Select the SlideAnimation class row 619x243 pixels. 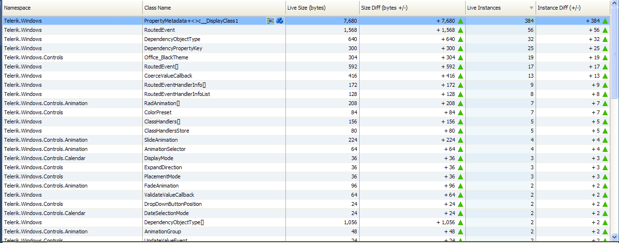click(x=306, y=140)
